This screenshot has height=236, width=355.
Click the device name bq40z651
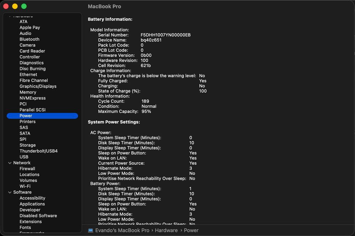[x=151, y=40]
